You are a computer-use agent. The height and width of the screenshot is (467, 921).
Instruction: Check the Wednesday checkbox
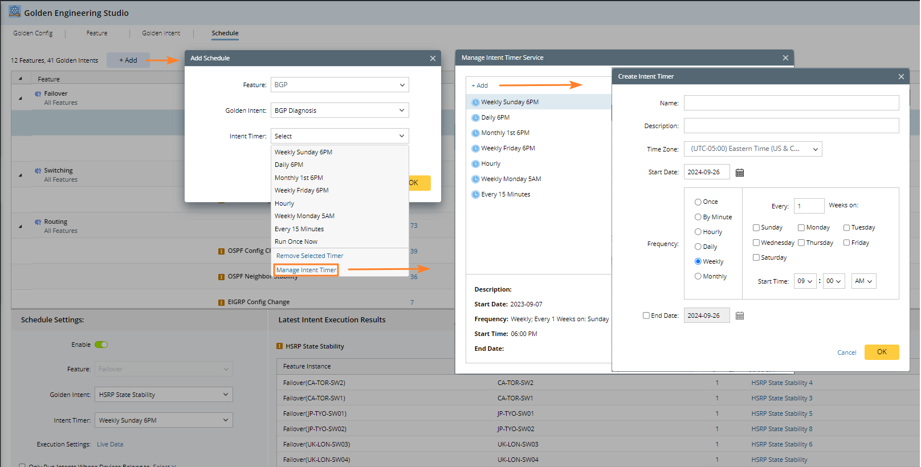756,243
